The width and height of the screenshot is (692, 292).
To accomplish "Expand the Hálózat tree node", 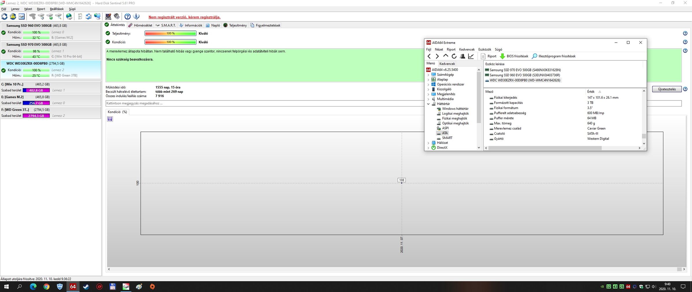I will [x=428, y=143].
